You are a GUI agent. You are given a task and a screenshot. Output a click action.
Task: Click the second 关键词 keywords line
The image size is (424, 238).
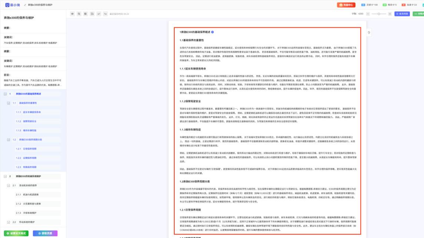click(x=30, y=66)
